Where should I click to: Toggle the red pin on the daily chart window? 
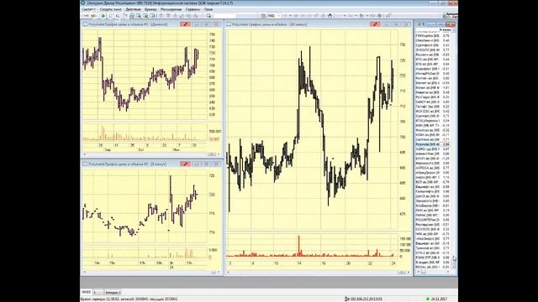(x=185, y=24)
